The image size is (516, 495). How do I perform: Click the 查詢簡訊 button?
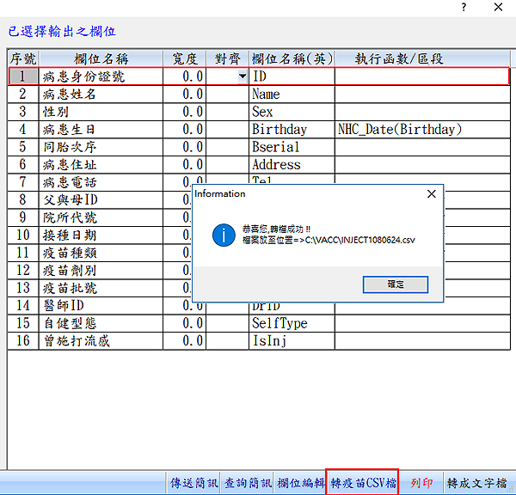pyautogui.click(x=248, y=483)
